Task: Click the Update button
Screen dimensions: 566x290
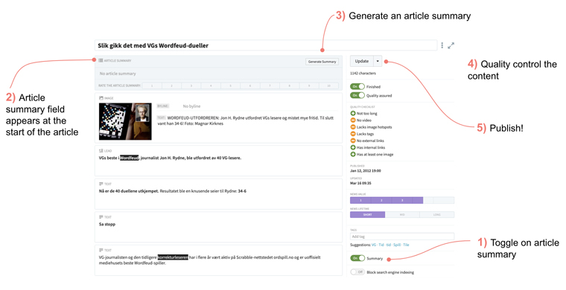Action: (x=362, y=61)
